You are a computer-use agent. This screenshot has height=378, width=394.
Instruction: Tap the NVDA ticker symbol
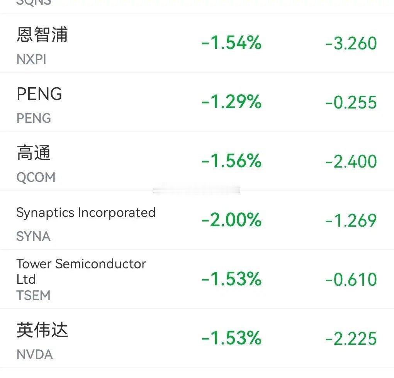35,355
